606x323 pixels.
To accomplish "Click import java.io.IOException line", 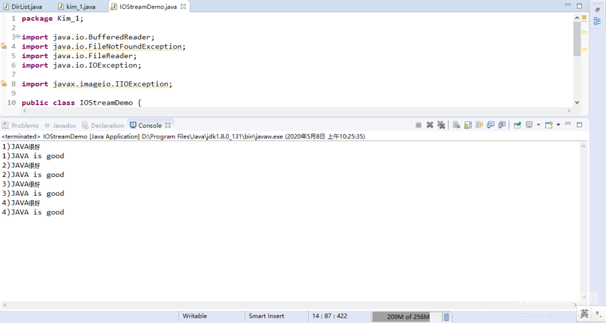I will point(82,65).
